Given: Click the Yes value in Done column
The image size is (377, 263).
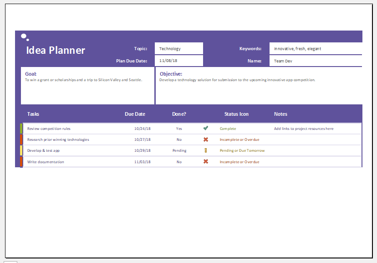Looking at the screenshot, I should 179,129.
